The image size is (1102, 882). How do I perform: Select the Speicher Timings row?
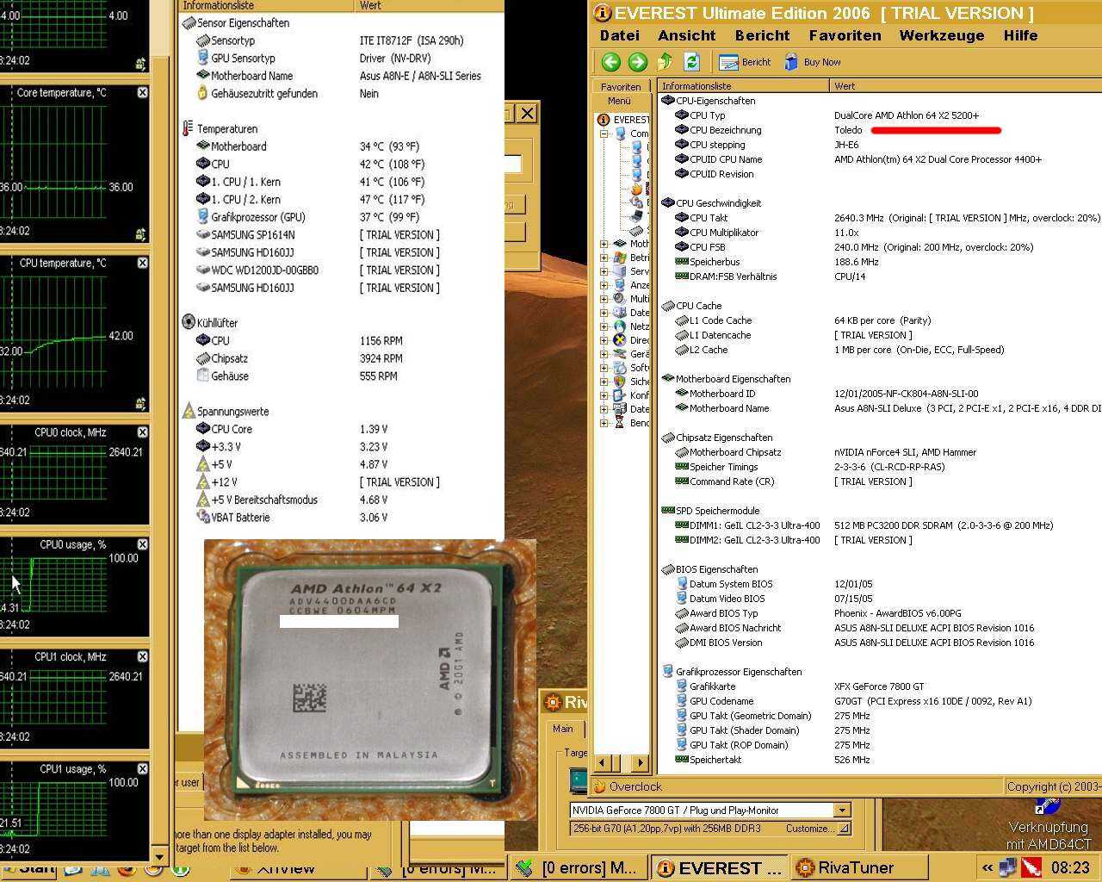point(880,467)
